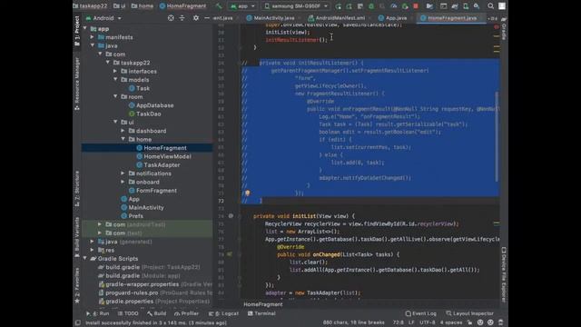Open the Build tool window

coord(157,313)
